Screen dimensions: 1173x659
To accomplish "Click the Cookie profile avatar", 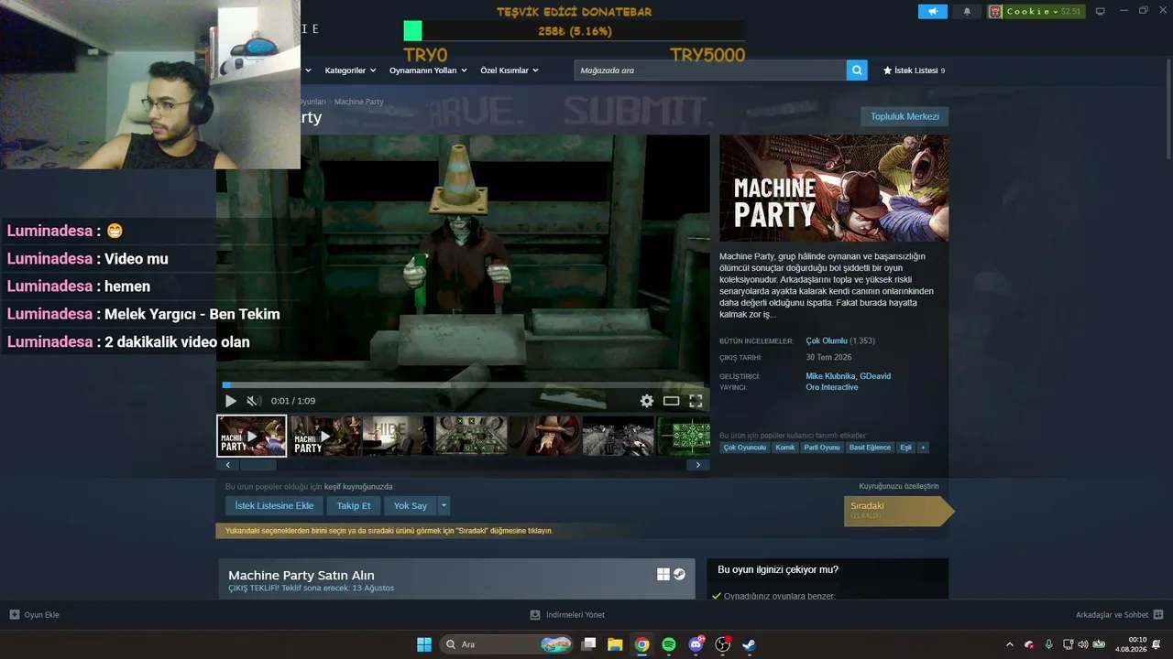I will click(x=995, y=11).
